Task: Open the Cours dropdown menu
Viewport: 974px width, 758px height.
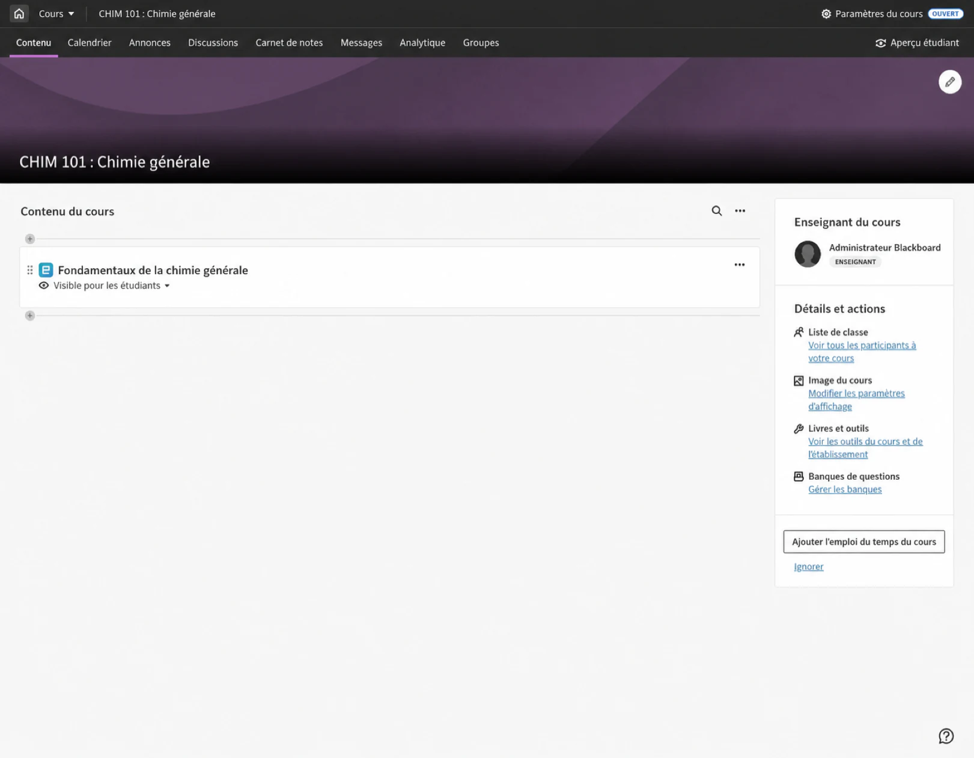Action: [56, 13]
